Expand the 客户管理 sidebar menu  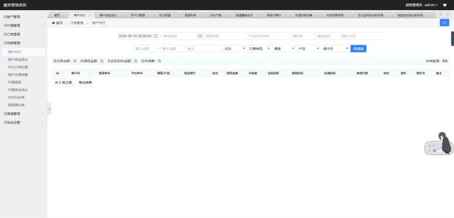[x=23, y=17]
